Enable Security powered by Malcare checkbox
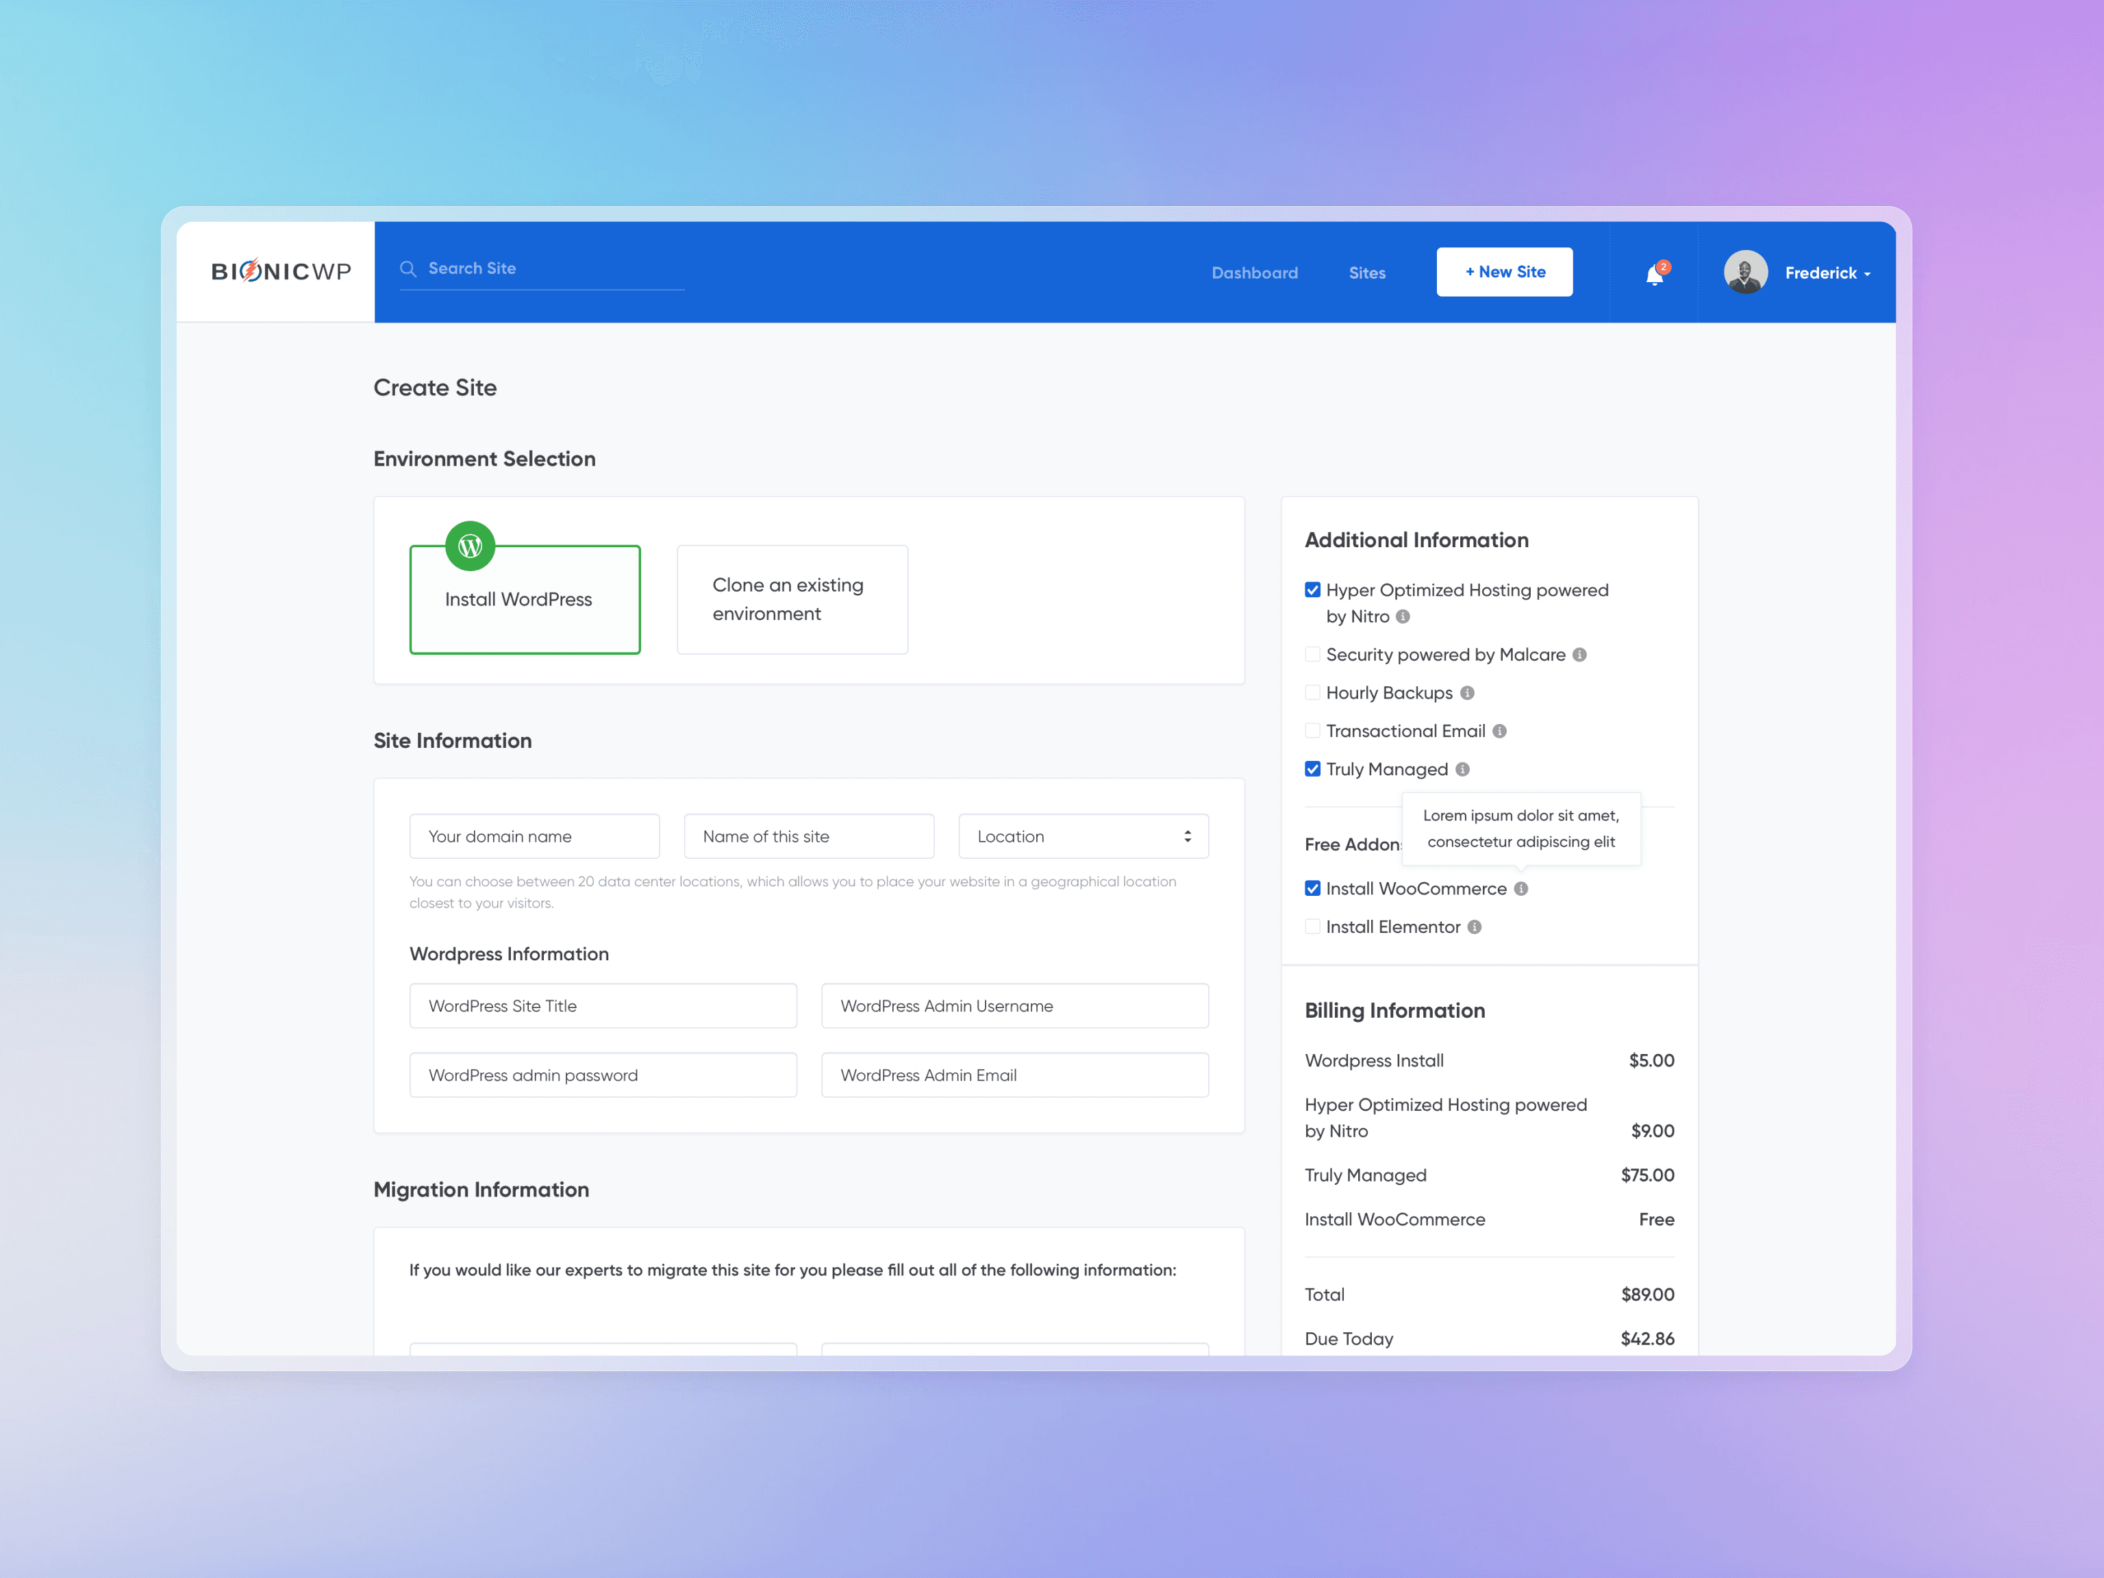Screen dimensions: 2104x1578 point(1313,654)
